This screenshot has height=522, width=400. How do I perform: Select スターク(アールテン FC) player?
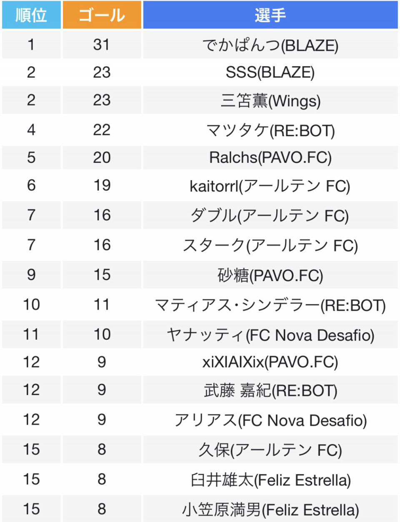pyautogui.click(x=270, y=245)
